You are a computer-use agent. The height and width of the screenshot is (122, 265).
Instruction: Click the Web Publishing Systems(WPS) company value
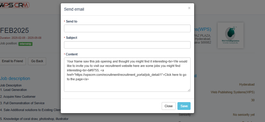pyautogui.click(x=233, y=92)
